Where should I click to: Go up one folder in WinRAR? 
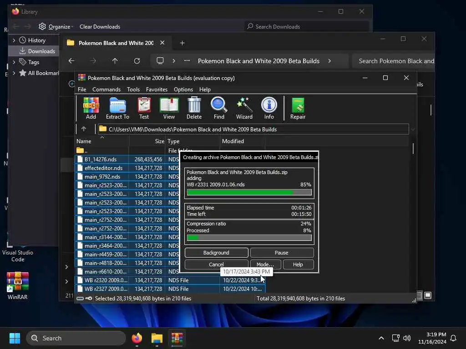tap(84, 129)
